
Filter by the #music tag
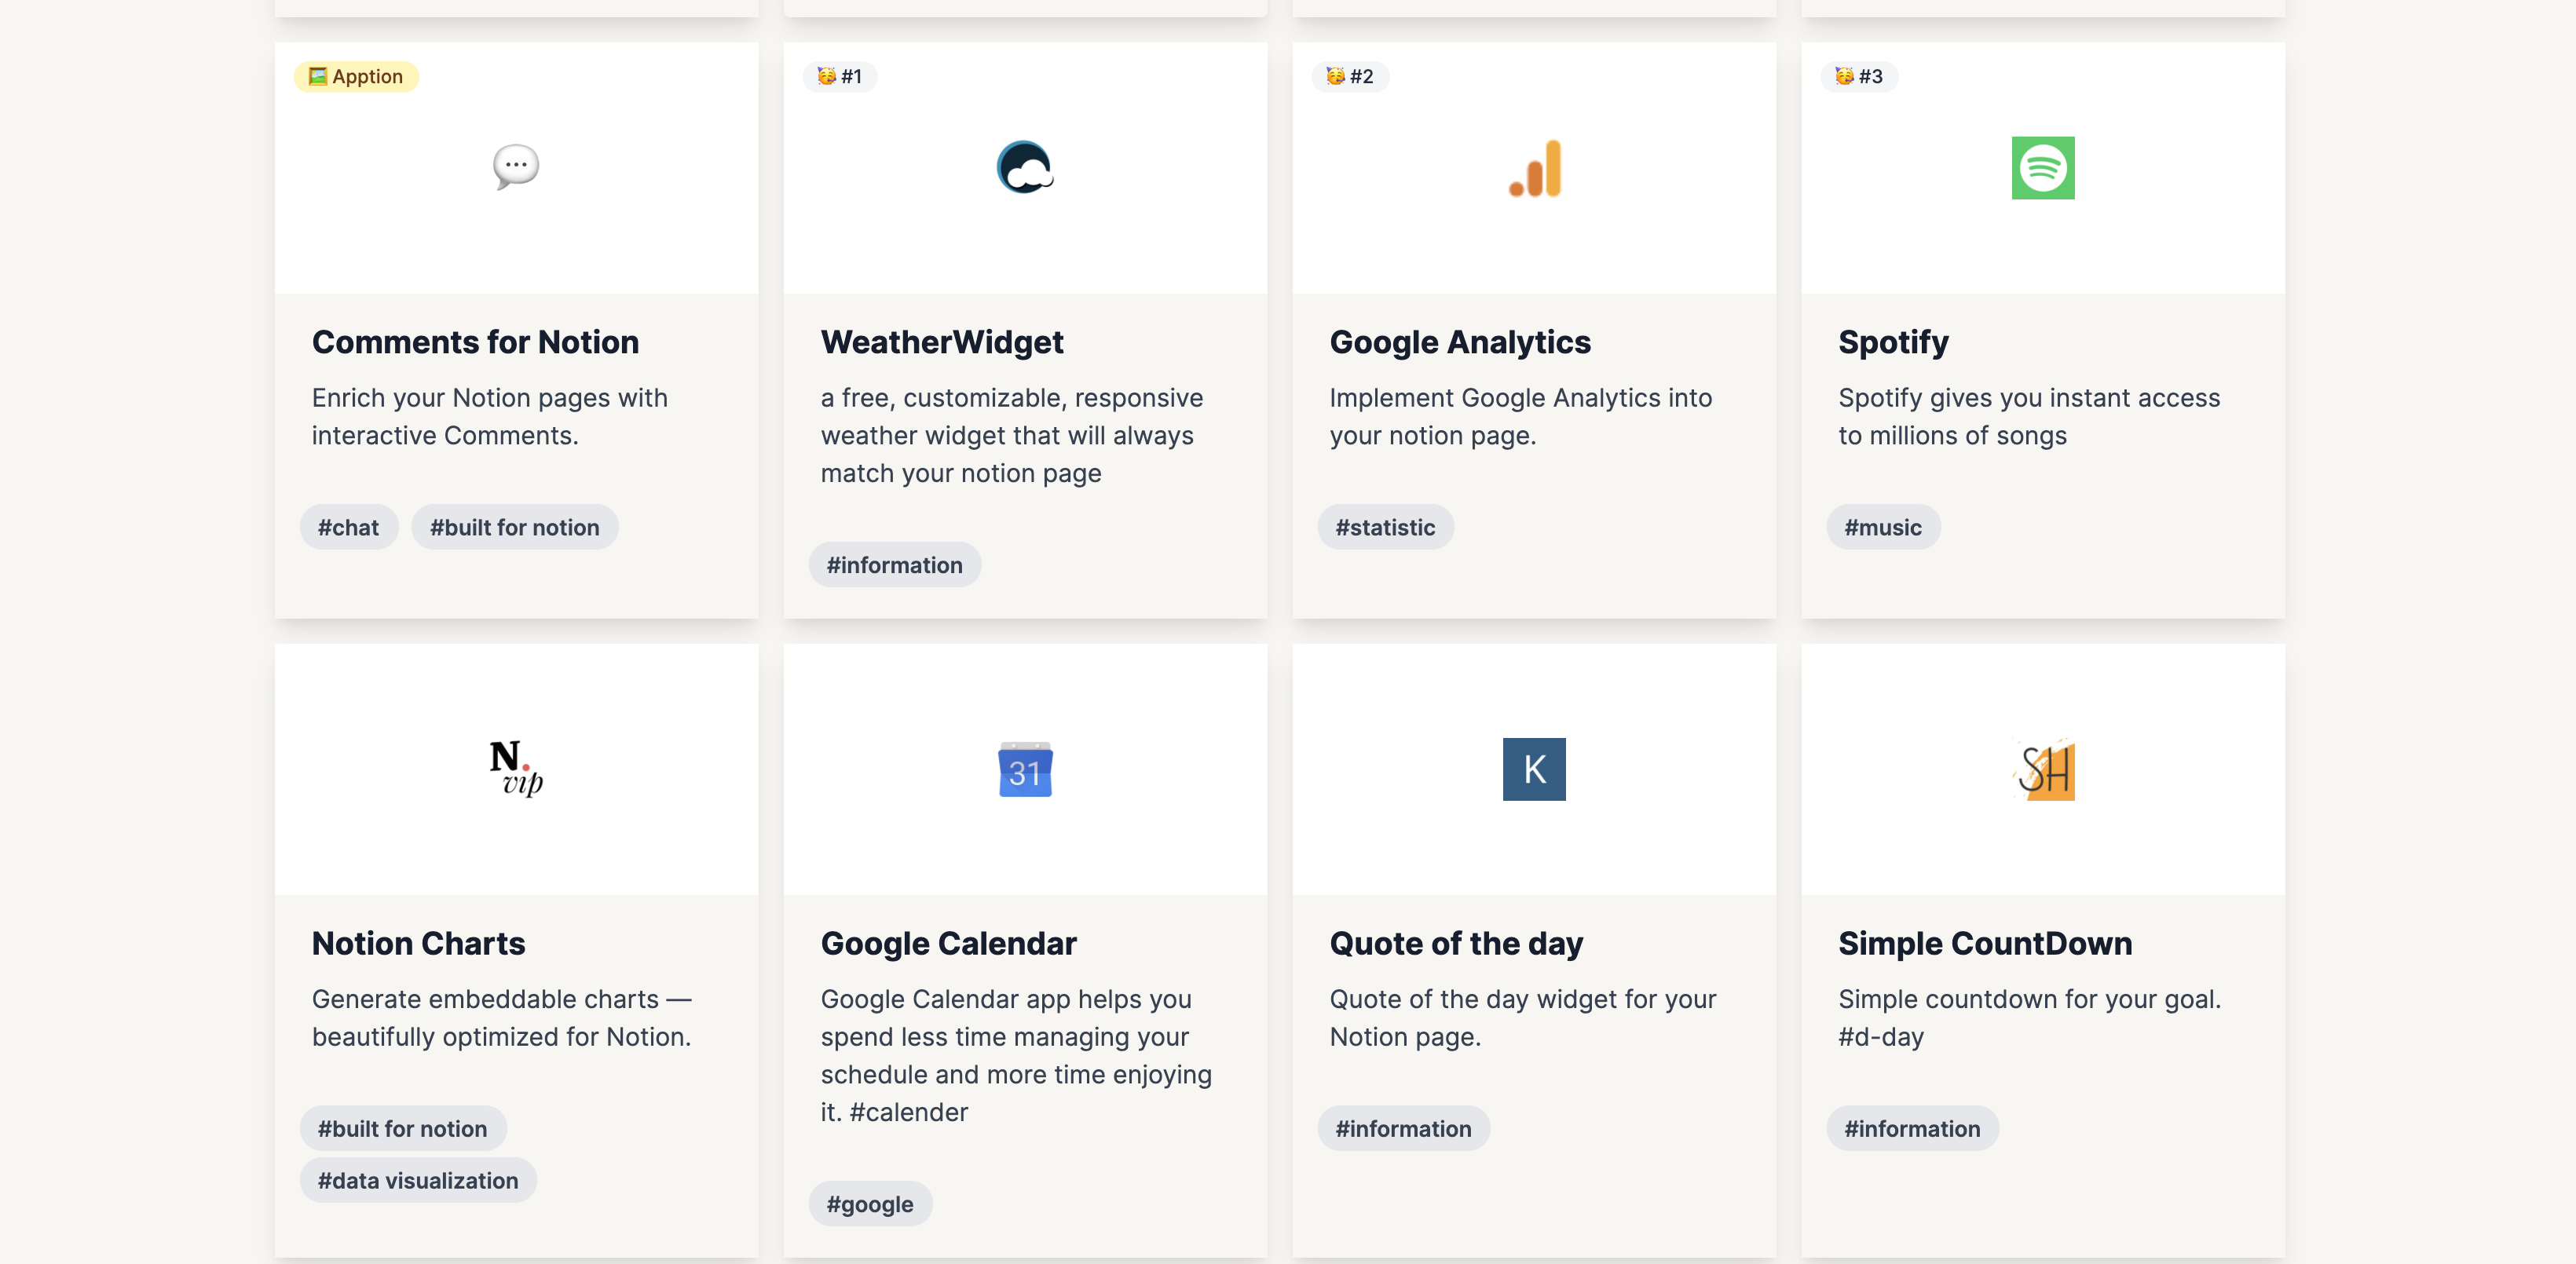tap(1882, 527)
